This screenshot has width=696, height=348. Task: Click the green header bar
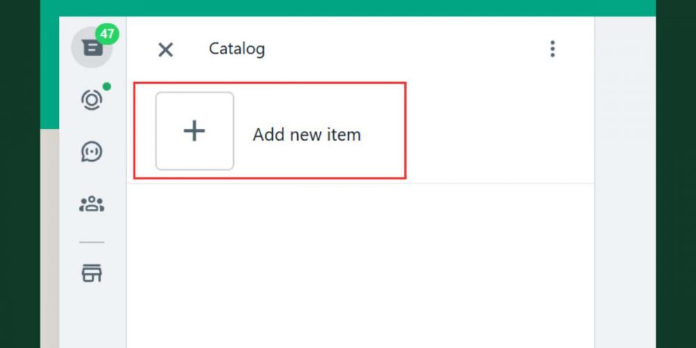point(348,8)
